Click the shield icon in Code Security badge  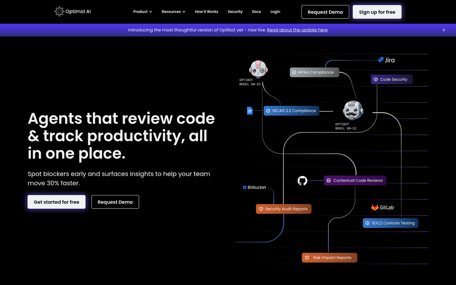coord(375,79)
